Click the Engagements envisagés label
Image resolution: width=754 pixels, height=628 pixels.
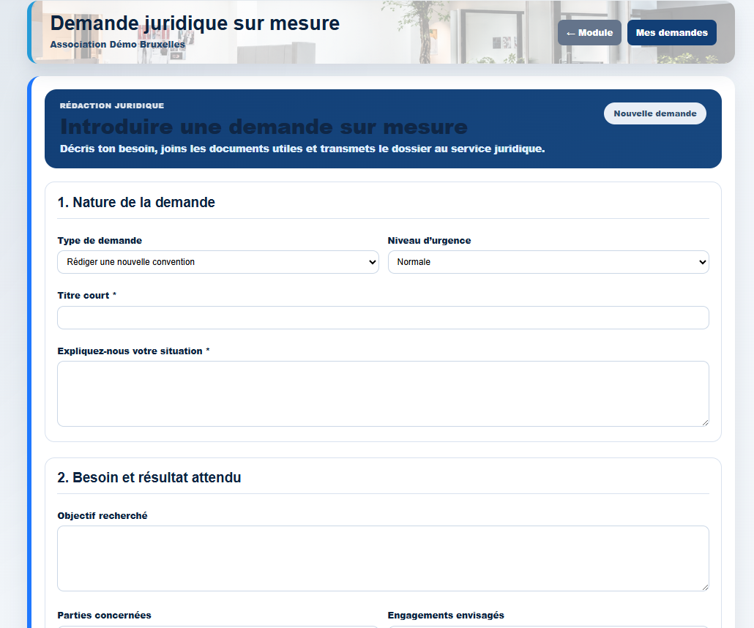[x=446, y=615]
